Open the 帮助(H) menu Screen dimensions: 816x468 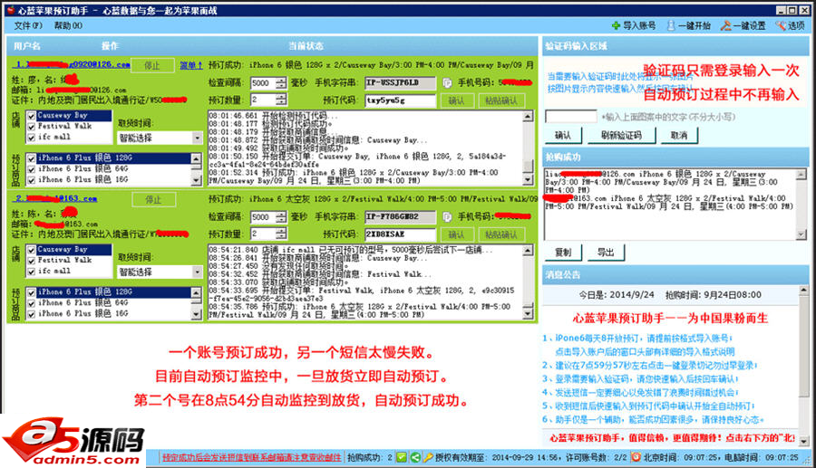coord(68,25)
